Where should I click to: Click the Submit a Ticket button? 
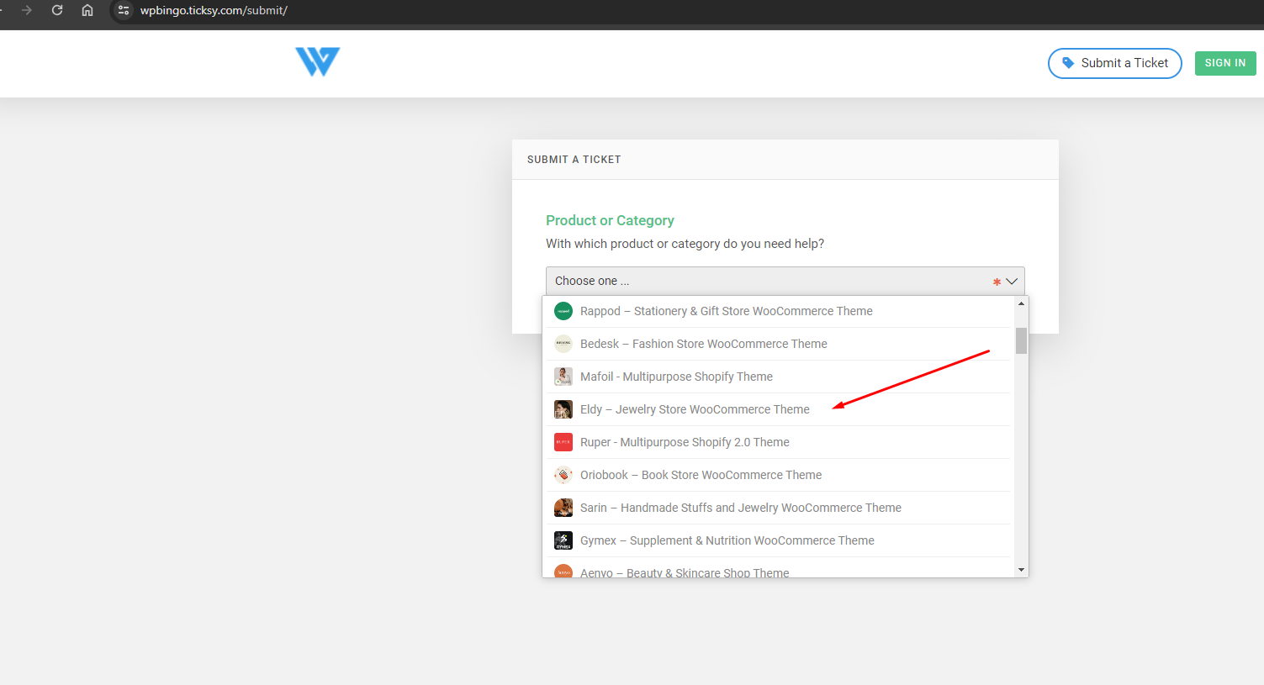(1114, 63)
